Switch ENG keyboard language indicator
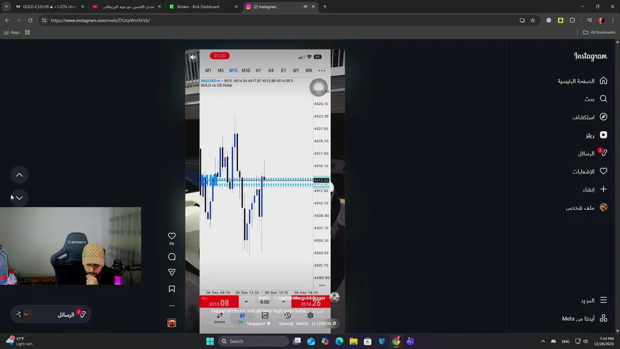The width and height of the screenshot is (620, 349). pyautogui.click(x=566, y=341)
